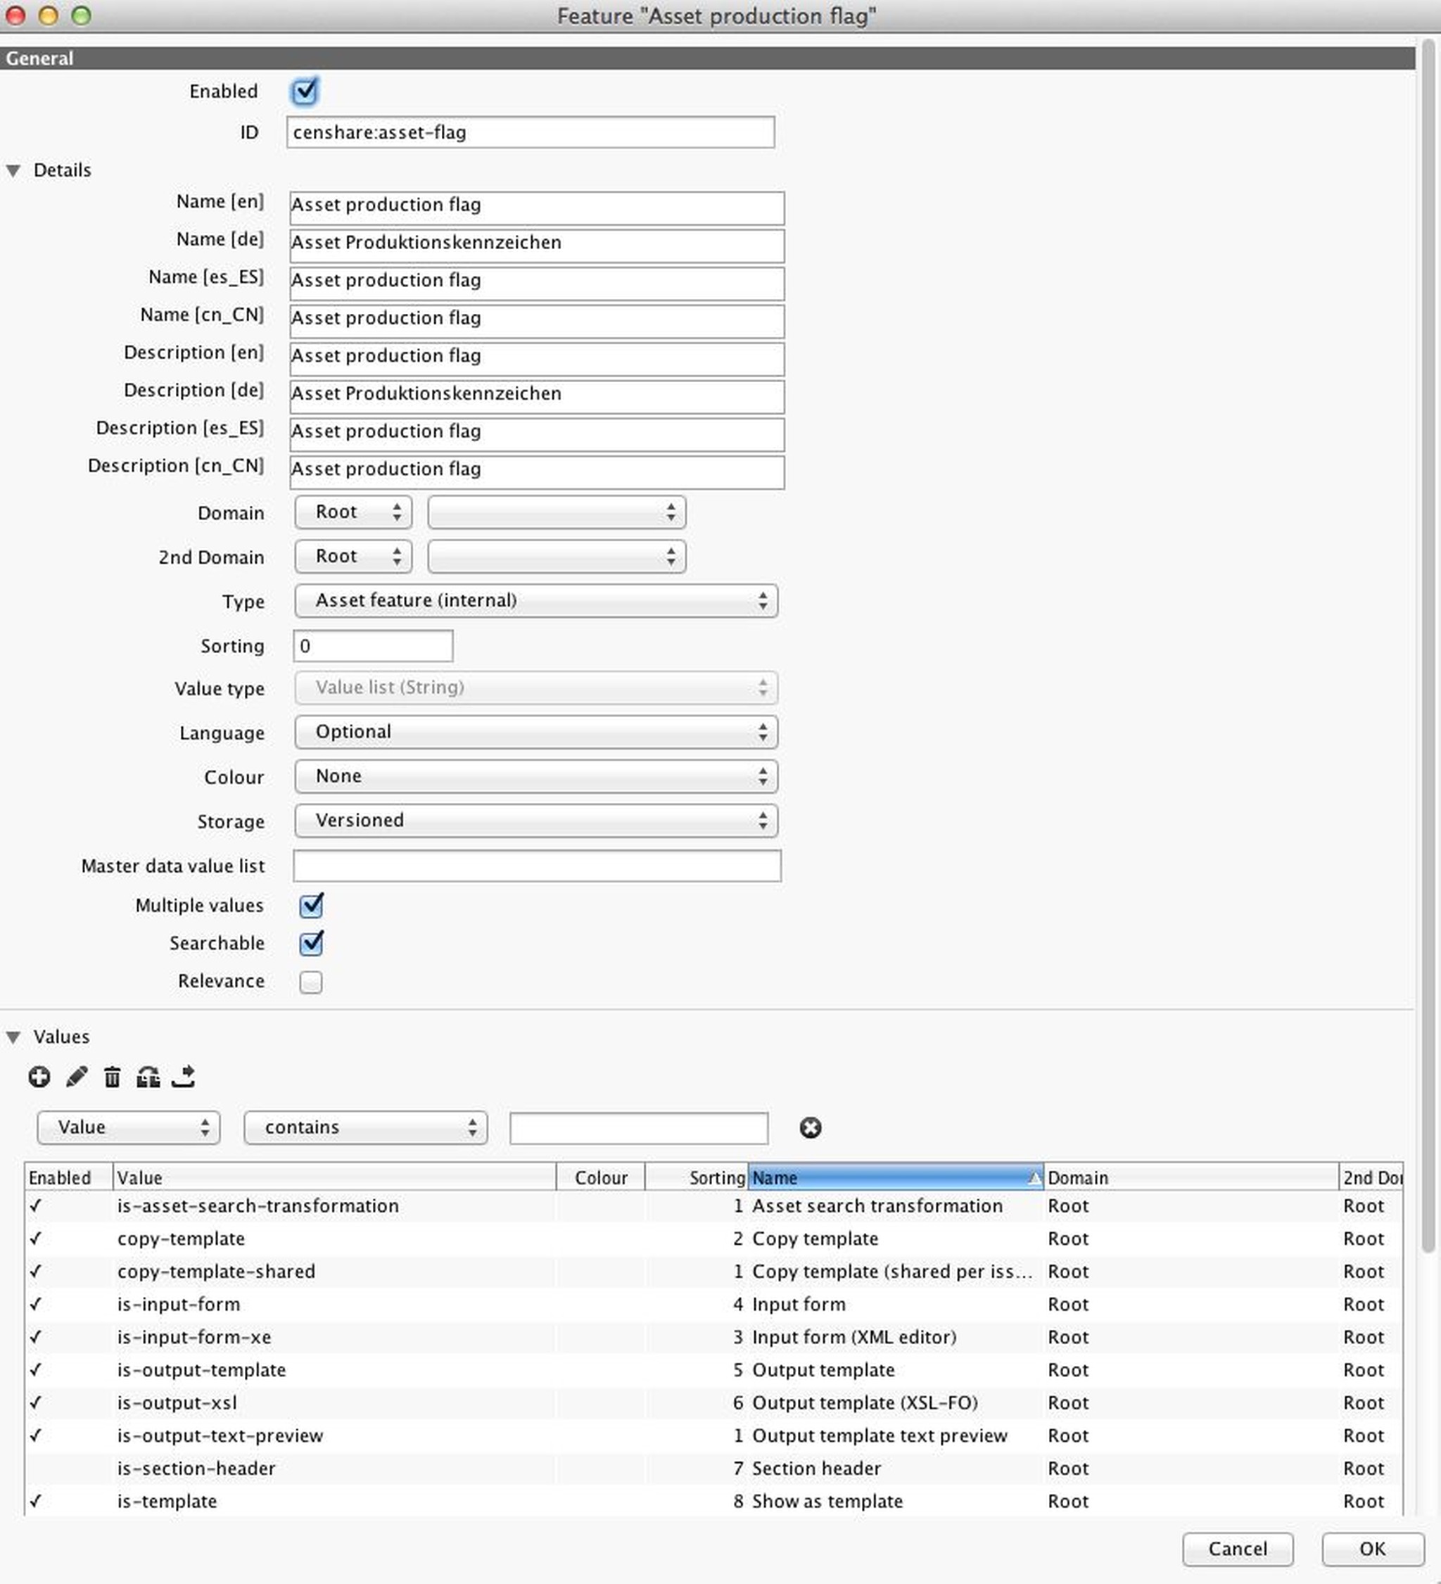Click the Value column header
1441x1584 pixels.
tap(334, 1178)
